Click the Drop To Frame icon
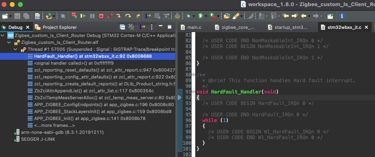This screenshot has width=375, height=157. (157, 16)
